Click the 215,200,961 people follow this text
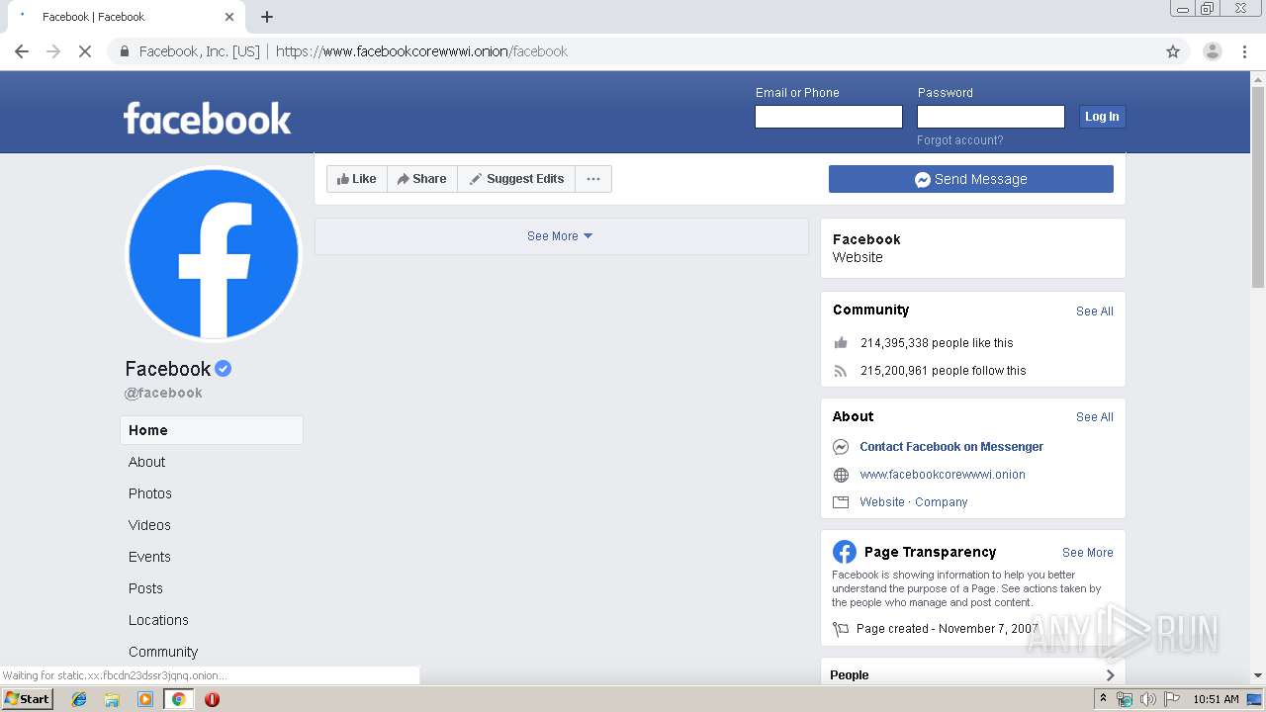This screenshot has height=712, width=1266. click(944, 371)
